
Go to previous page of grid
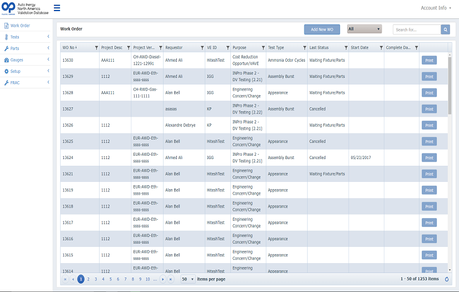tap(73, 279)
